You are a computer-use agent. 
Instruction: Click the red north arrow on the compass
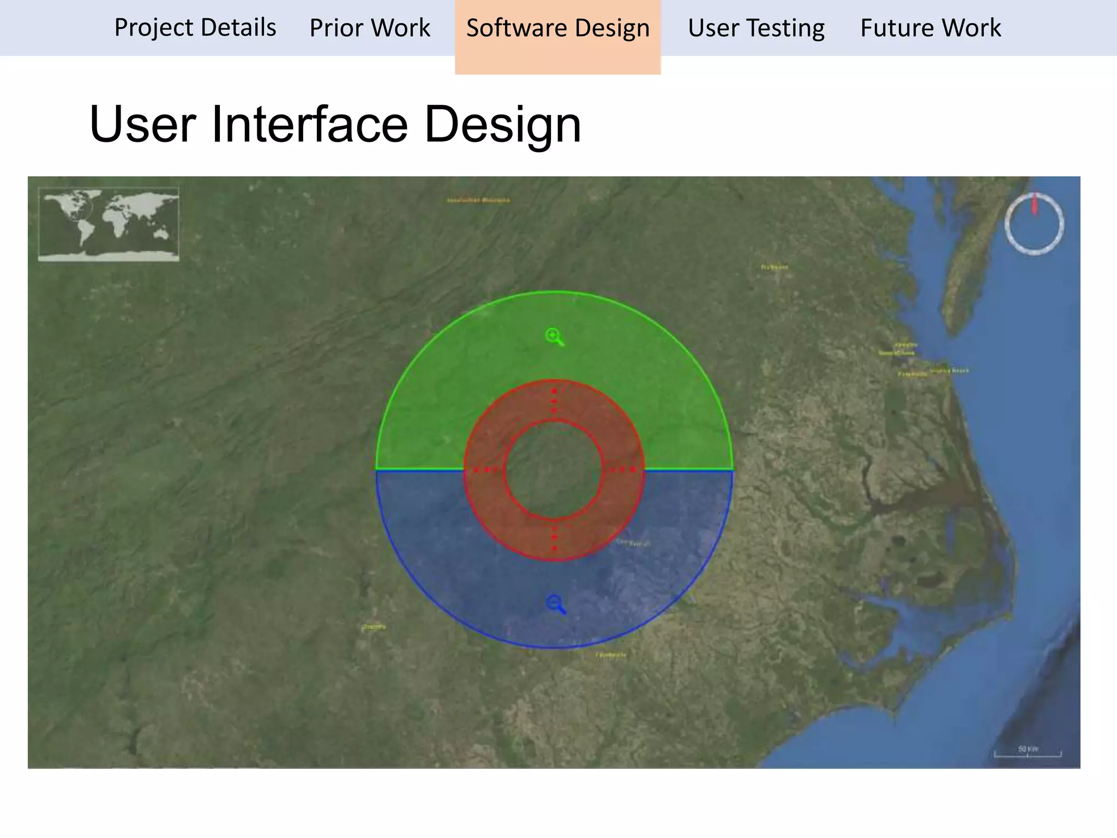[1034, 204]
